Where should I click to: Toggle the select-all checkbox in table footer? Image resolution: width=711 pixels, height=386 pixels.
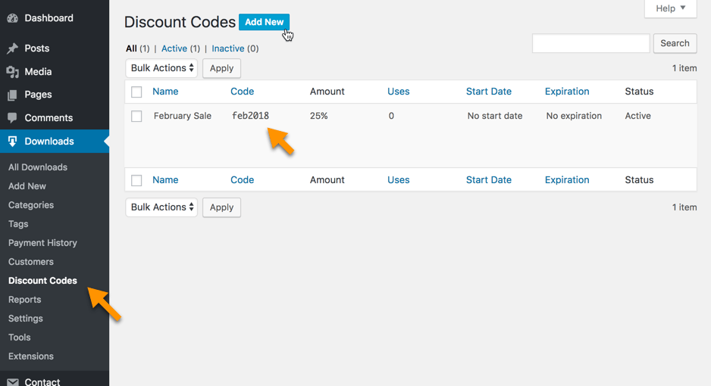pos(136,181)
